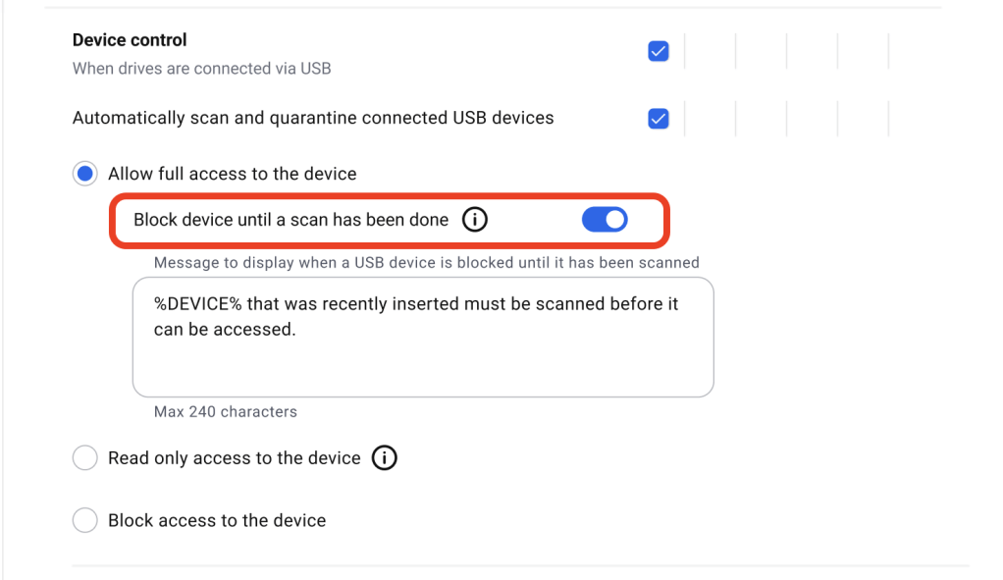Screen dimensions: 1003x580
Task: Click the "Block access to the device" label text
Action: 217,520
